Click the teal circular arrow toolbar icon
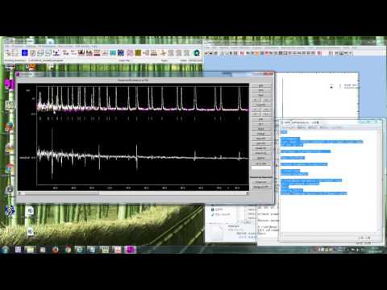 pos(197,53)
